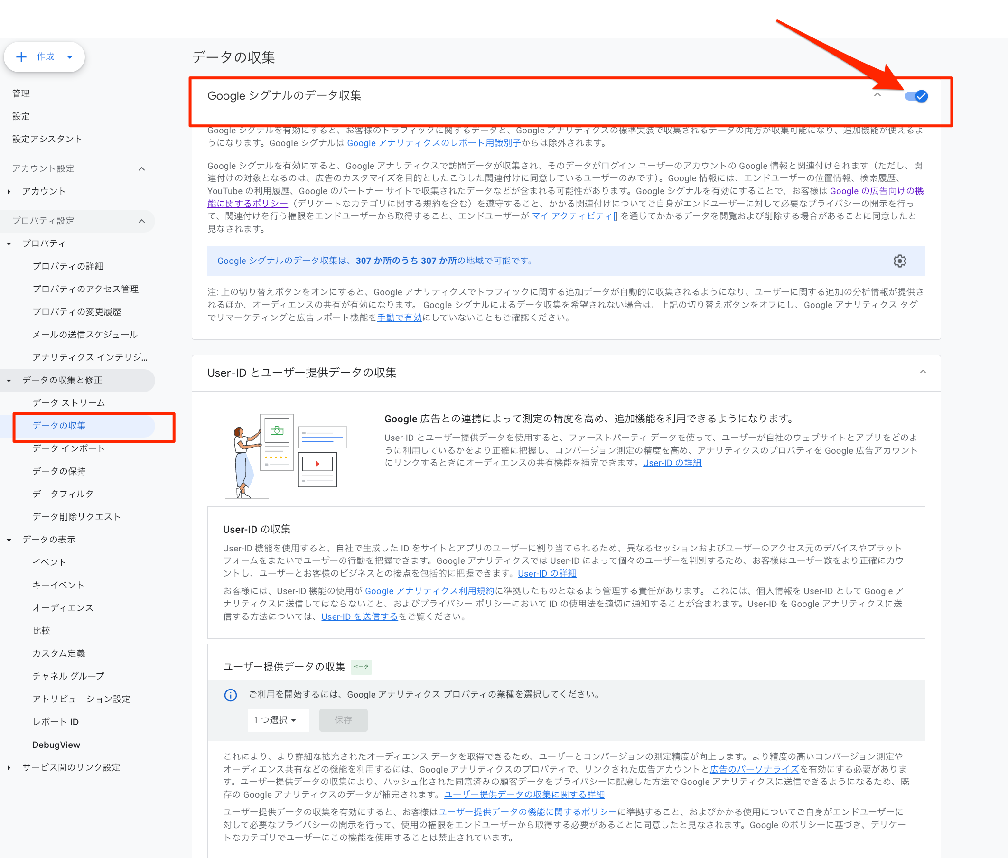Image resolution: width=1008 pixels, height=858 pixels.
Task: Expand the アカウント tree arrow
Action: 9,192
